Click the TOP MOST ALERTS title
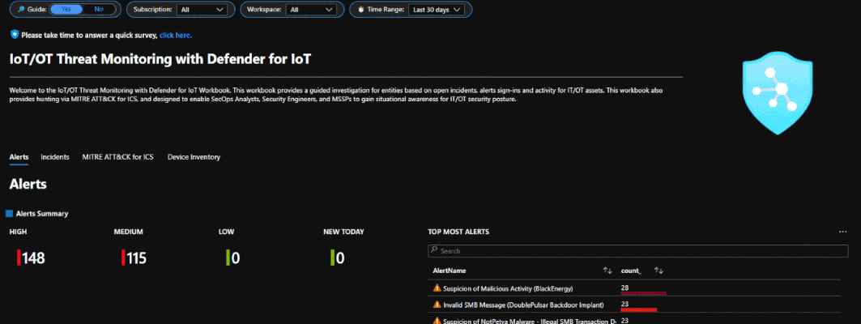The image size is (861, 324). click(458, 232)
